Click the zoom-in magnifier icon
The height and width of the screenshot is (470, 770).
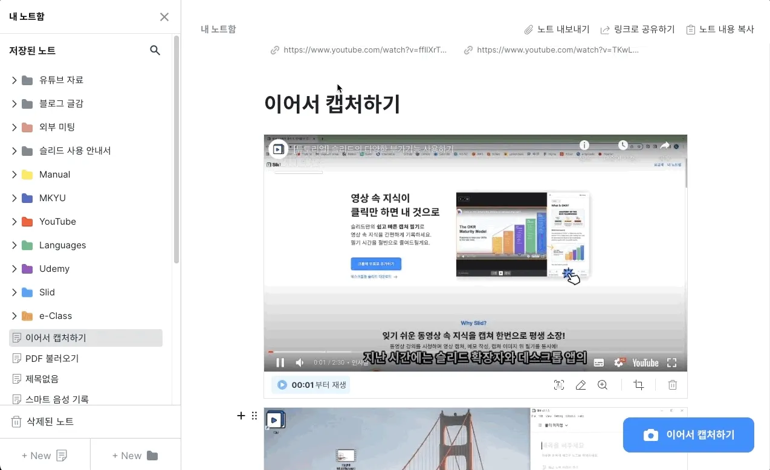click(x=603, y=385)
